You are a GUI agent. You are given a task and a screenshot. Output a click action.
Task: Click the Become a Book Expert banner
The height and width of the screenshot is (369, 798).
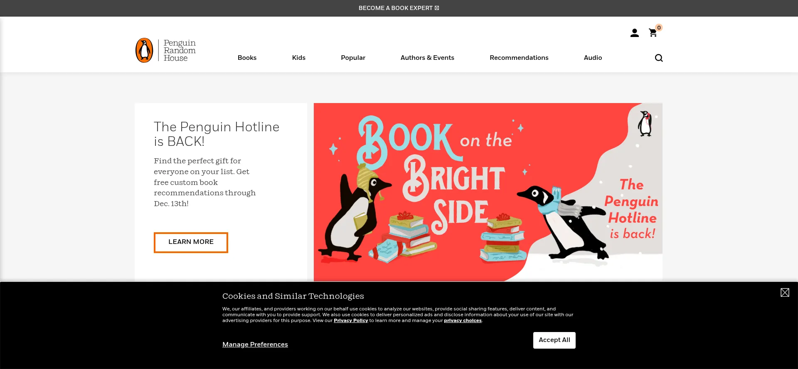(399, 8)
